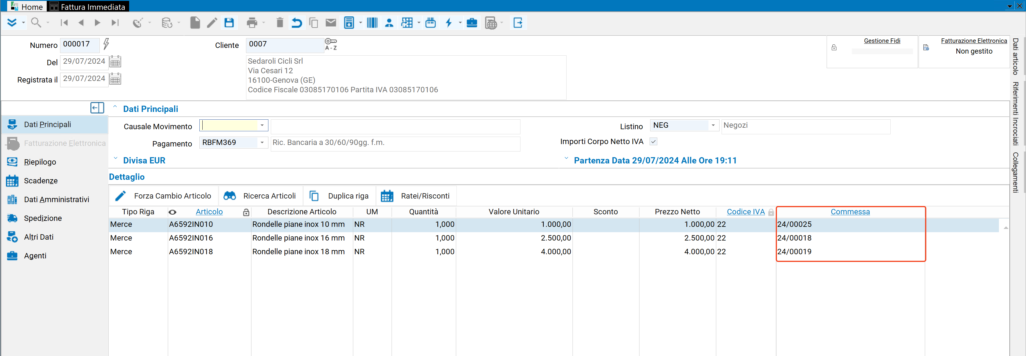Click the exit door icon
This screenshot has width=1026, height=356.
point(518,23)
